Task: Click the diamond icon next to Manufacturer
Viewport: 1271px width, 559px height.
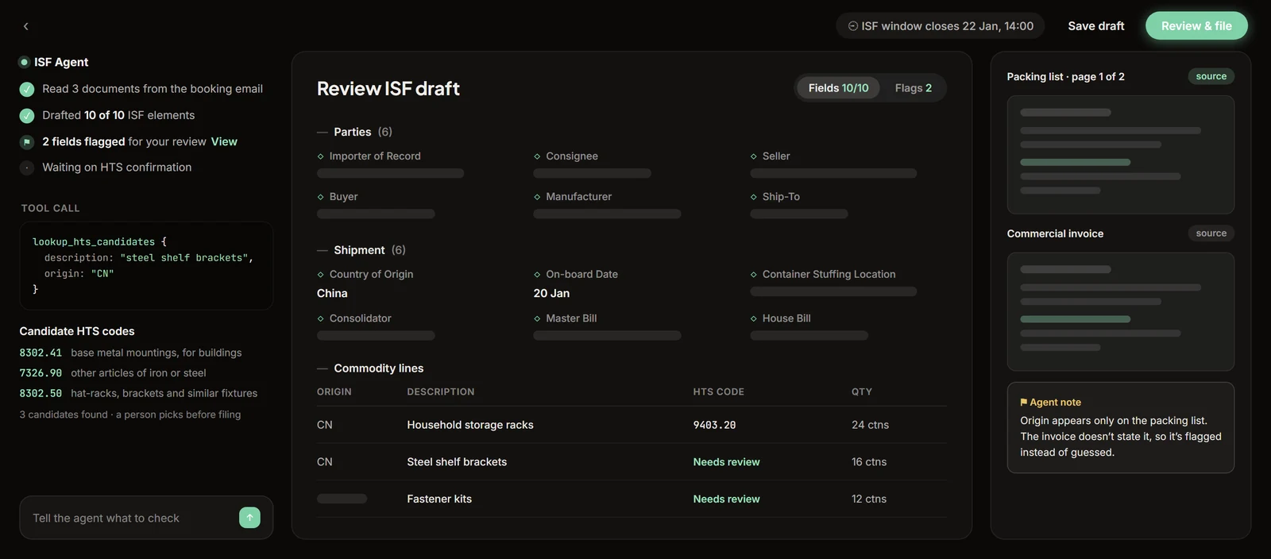Action: 538,197
